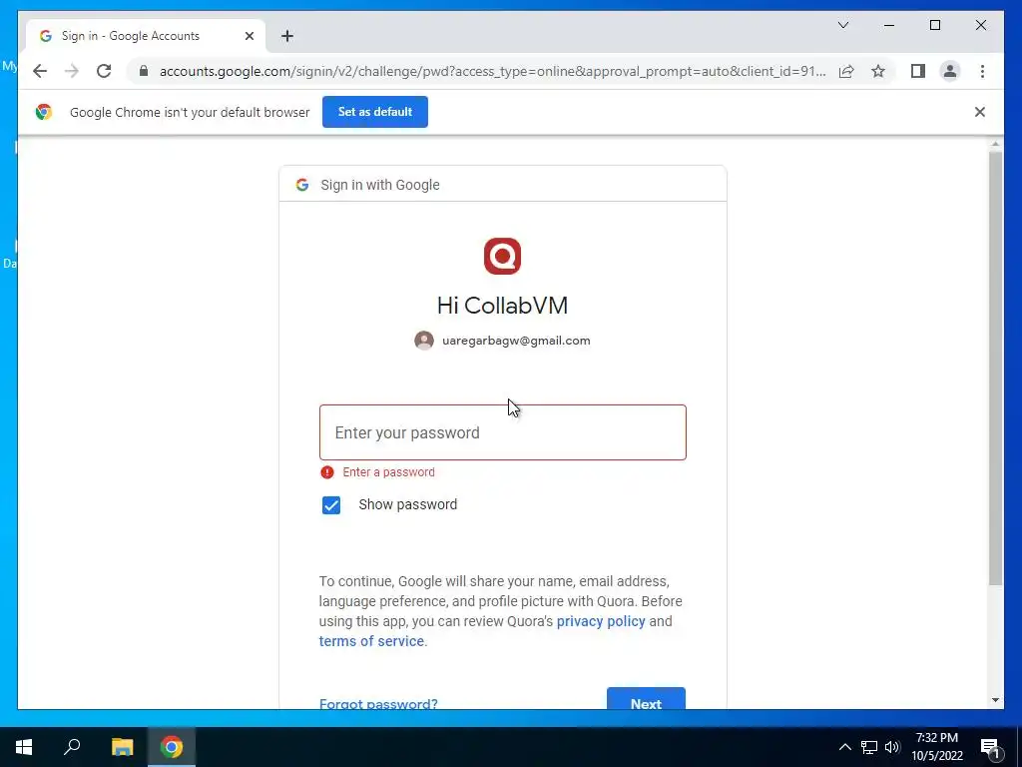This screenshot has height=767, width=1022.
Task: Click the Forgot password? link
Action: [378, 703]
